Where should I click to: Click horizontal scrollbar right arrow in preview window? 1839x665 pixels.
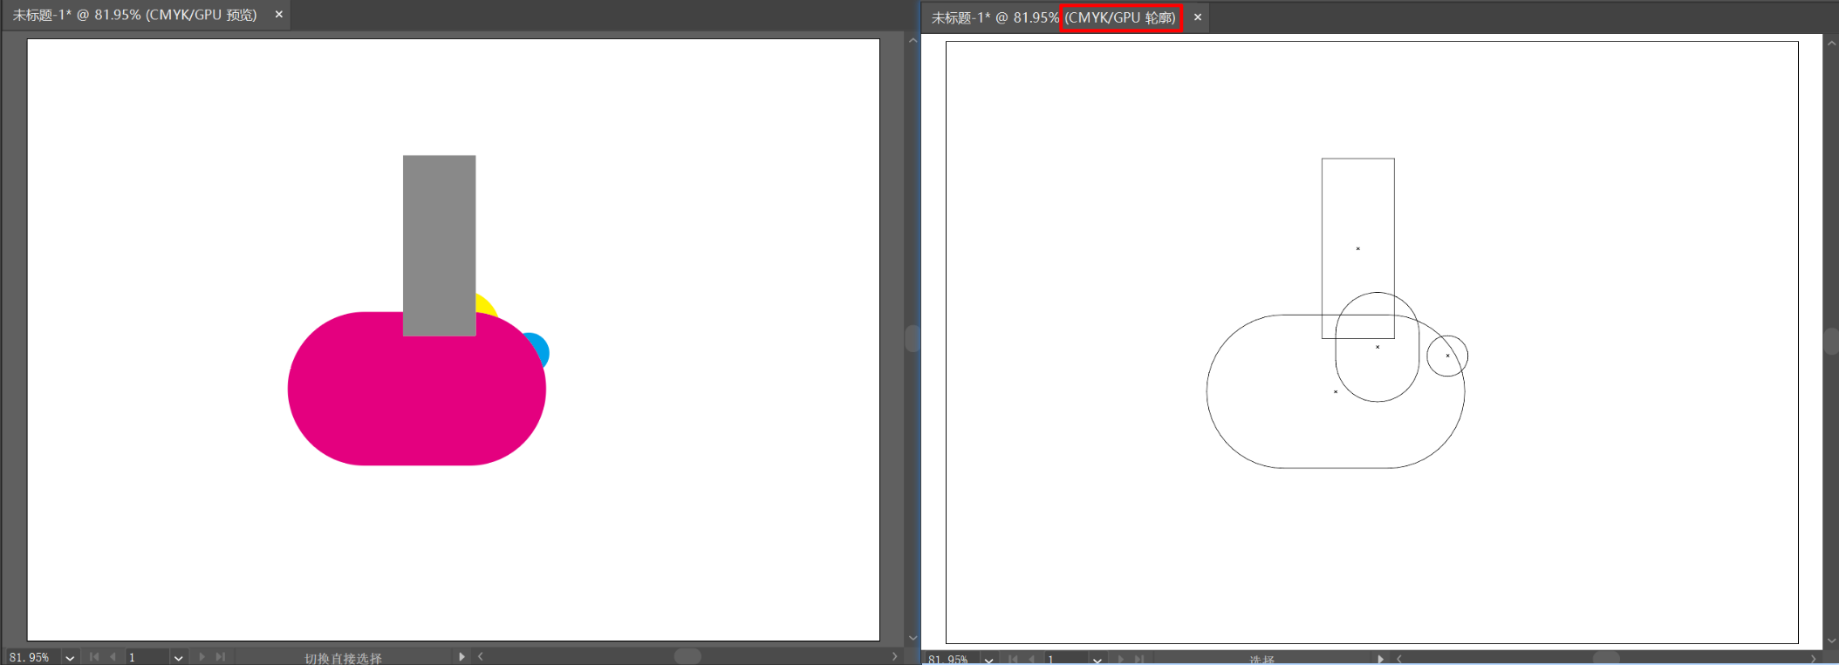[x=894, y=656]
